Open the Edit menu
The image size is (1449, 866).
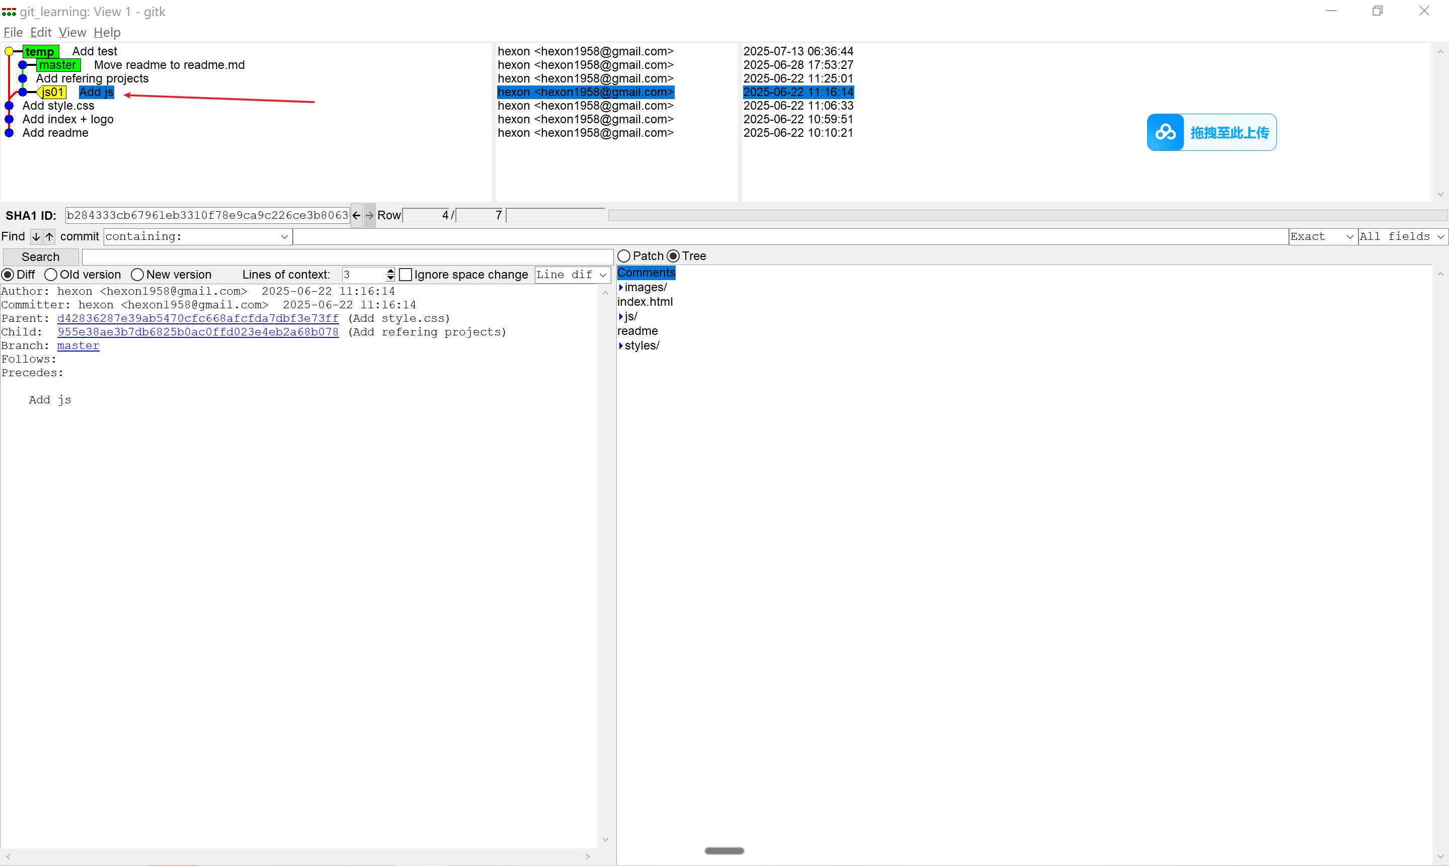[40, 32]
